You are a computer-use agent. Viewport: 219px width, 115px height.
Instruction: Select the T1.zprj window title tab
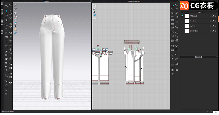click(46, 1)
